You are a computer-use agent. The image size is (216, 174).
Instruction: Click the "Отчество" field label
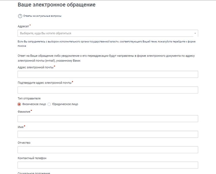(x=24, y=143)
